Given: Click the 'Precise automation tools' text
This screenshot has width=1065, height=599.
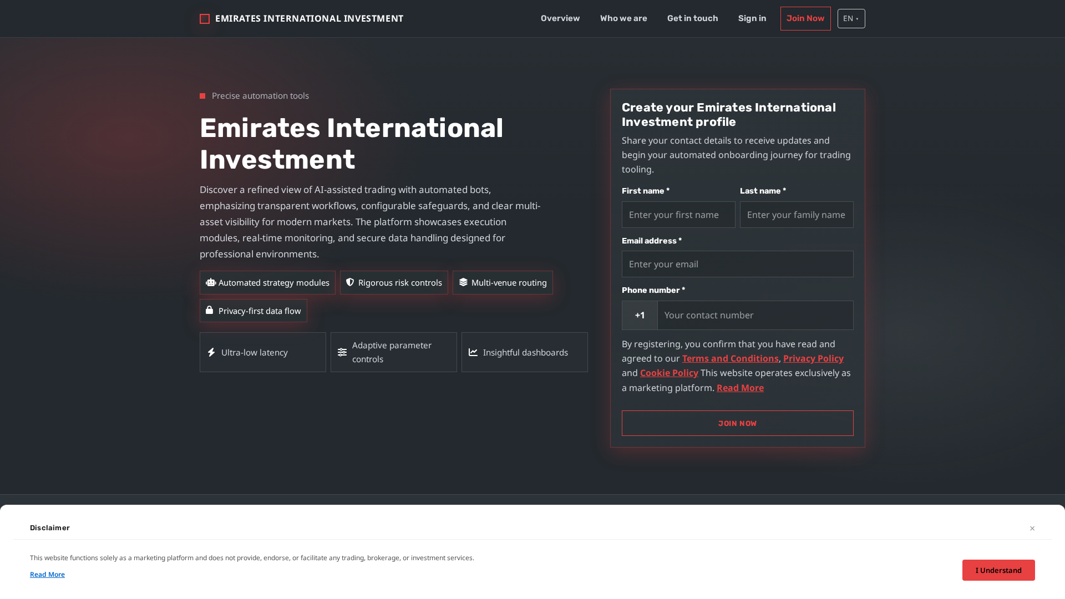Looking at the screenshot, I should click(x=260, y=95).
